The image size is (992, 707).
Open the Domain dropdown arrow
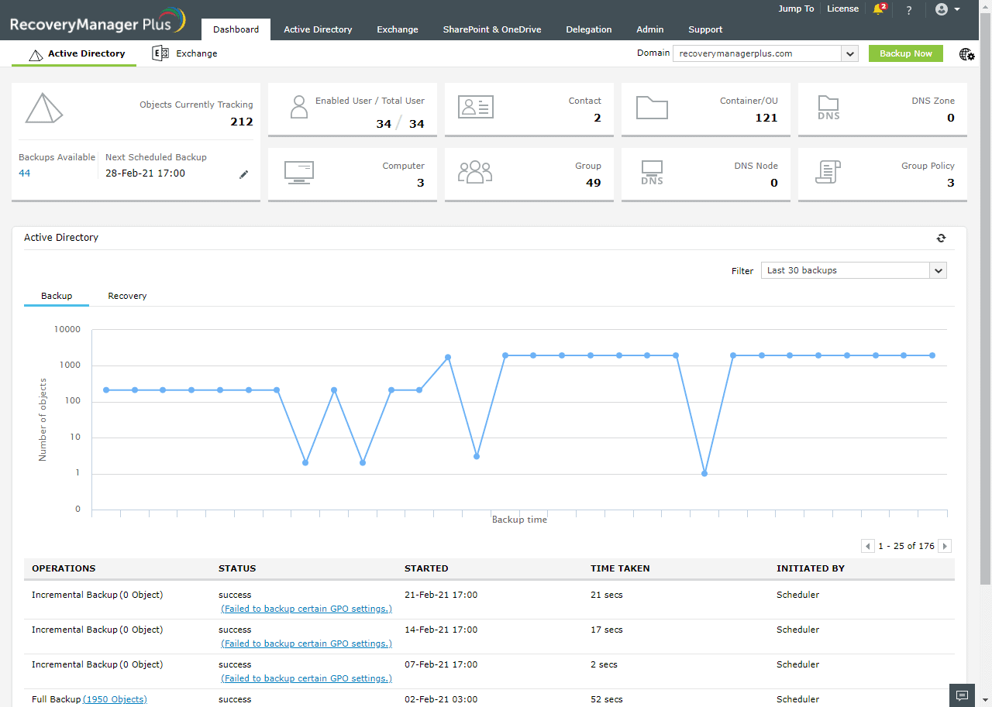pyautogui.click(x=850, y=53)
